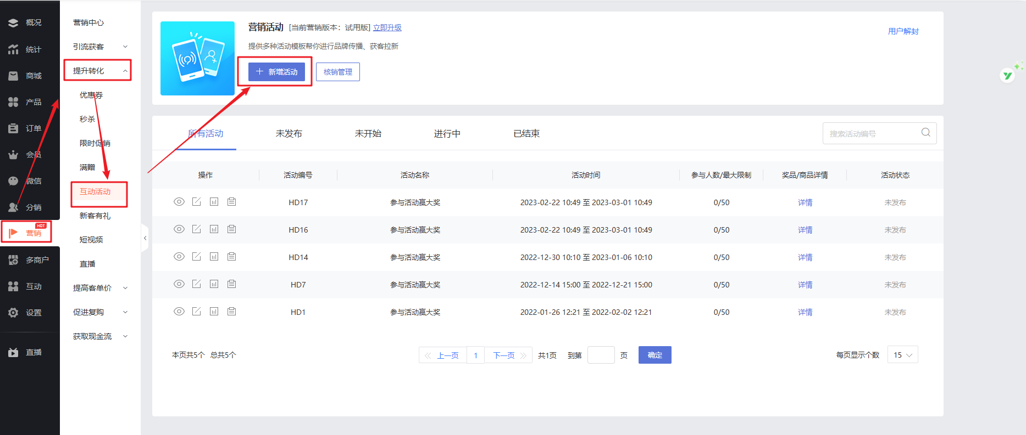Image resolution: width=1026 pixels, height=435 pixels.
Task: Click the eye preview icon for HD7
Action: pyautogui.click(x=179, y=284)
